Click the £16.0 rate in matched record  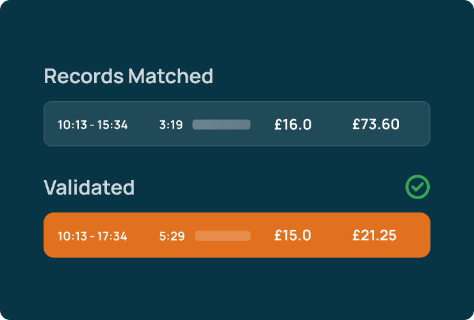click(293, 125)
